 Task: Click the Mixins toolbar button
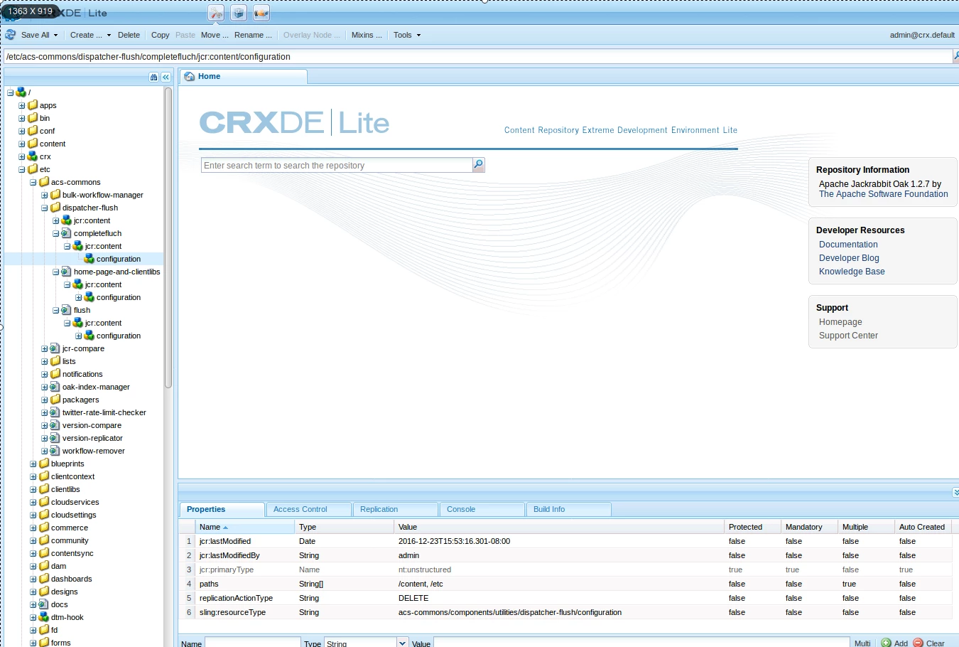367,35
